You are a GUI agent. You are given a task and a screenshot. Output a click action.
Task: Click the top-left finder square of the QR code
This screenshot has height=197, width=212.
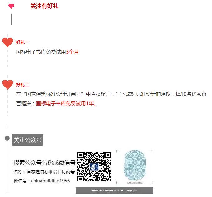[x=81, y=155]
